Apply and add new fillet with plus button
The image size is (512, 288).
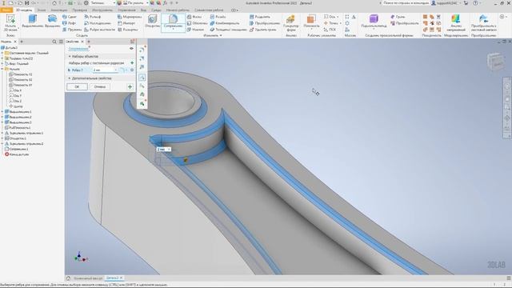click(130, 87)
